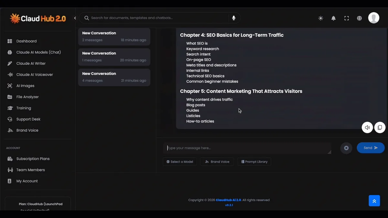Click the Subscription Plans icon

pos(10,159)
